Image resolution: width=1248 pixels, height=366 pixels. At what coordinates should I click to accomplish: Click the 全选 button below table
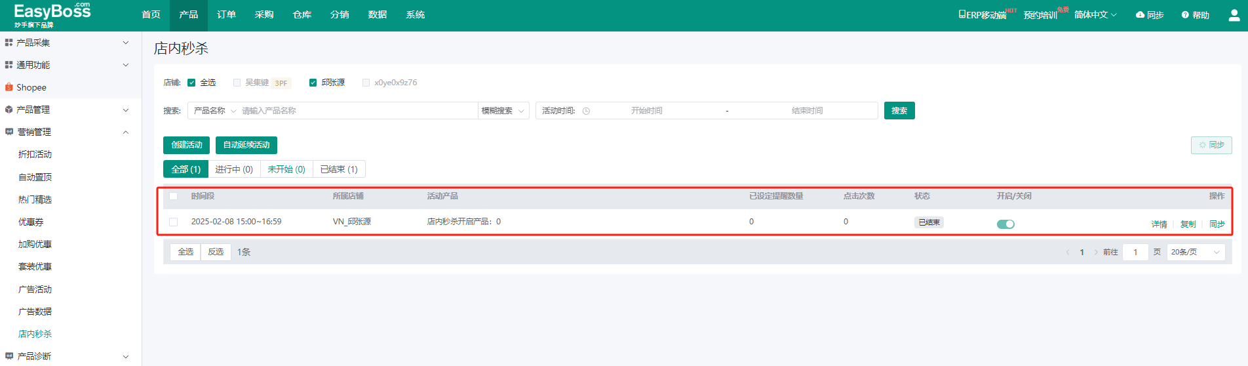pyautogui.click(x=185, y=252)
